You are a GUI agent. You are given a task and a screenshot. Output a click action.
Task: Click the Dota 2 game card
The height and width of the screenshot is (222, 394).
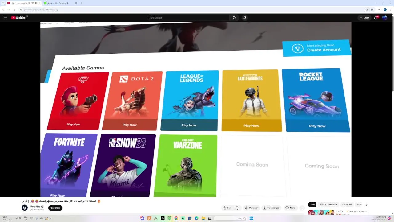click(132, 101)
